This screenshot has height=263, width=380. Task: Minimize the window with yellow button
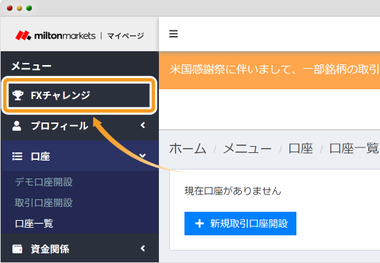[19, 8]
